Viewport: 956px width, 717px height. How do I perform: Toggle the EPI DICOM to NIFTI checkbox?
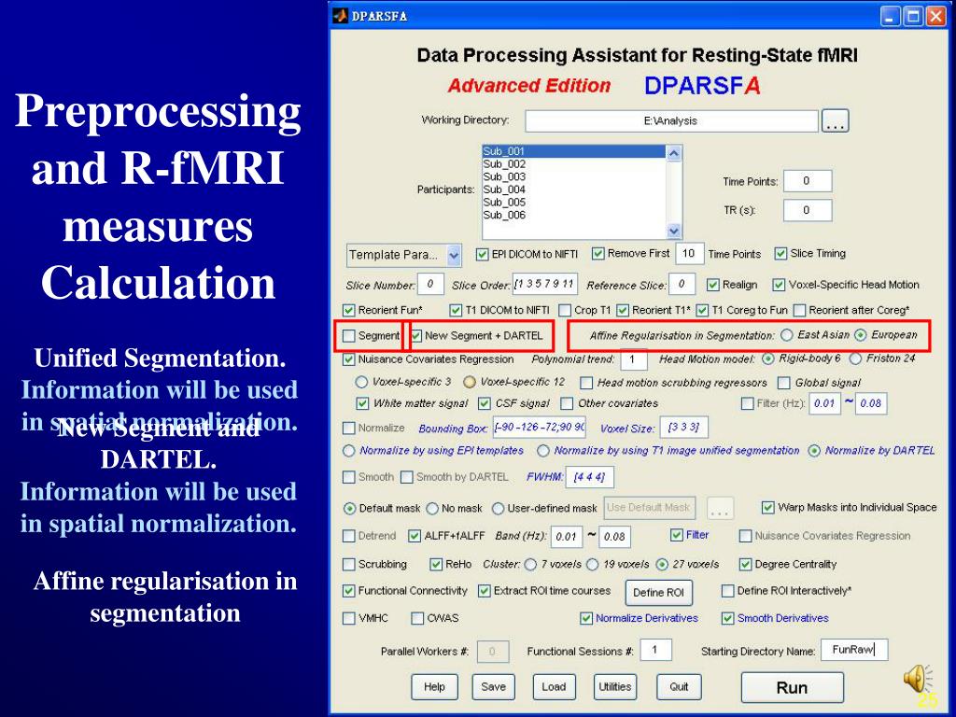coord(483,254)
